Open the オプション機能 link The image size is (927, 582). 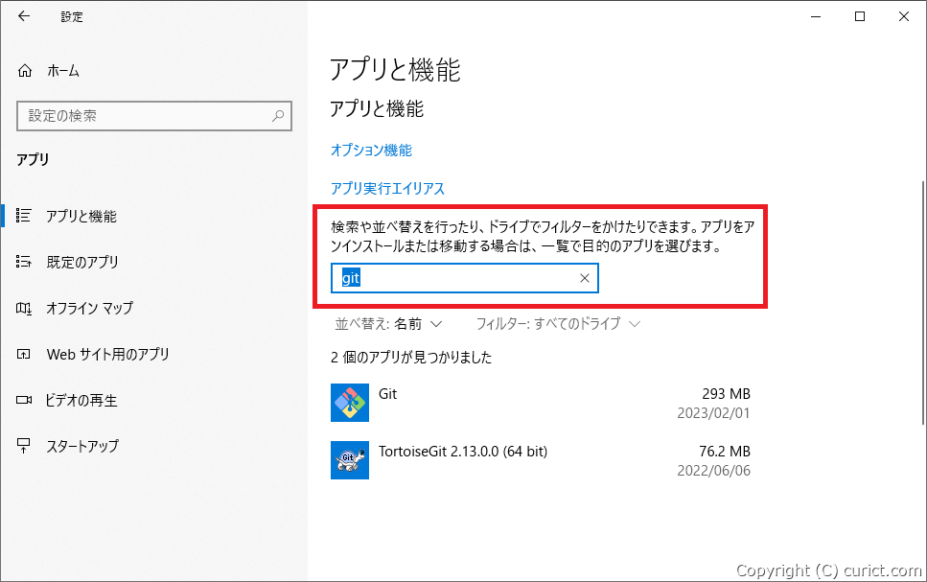point(371,151)
